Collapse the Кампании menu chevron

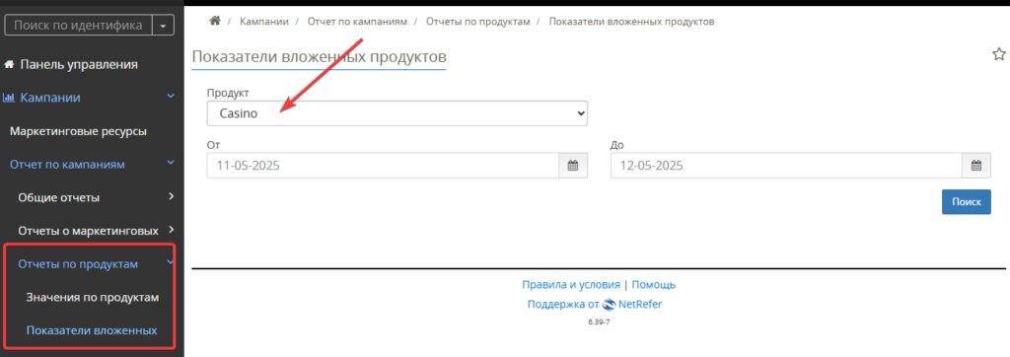click(170, 97)
